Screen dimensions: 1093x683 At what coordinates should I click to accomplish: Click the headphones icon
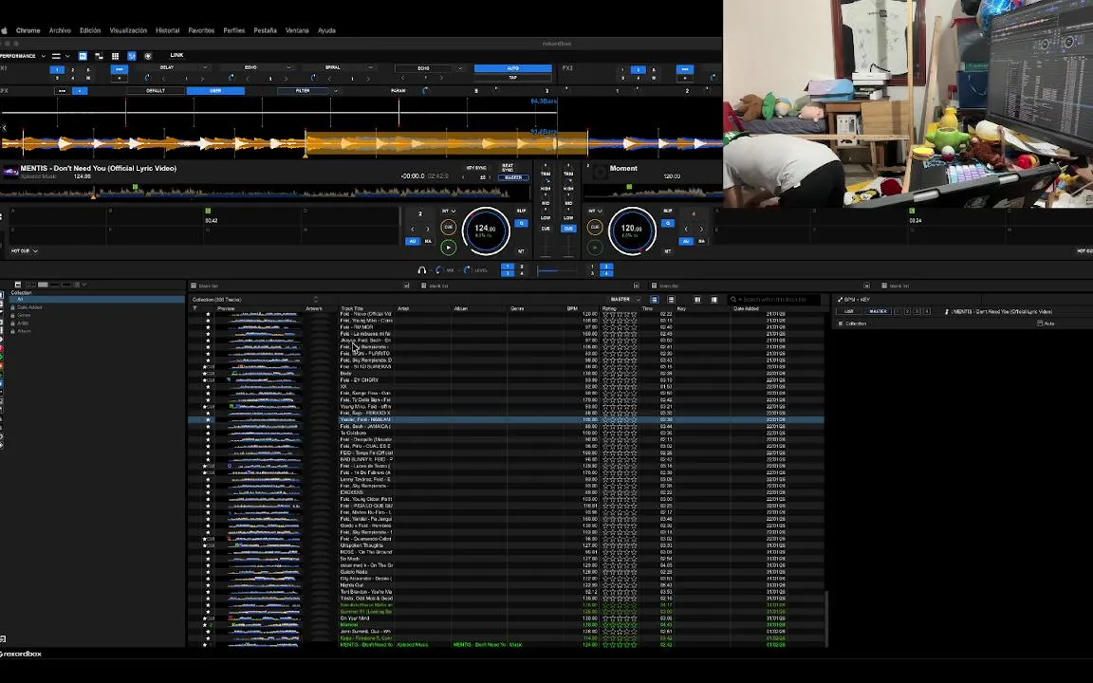(421, 269)
